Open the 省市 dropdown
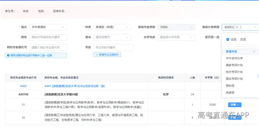Viewport: 259px width, 129px height. (112, 37)
